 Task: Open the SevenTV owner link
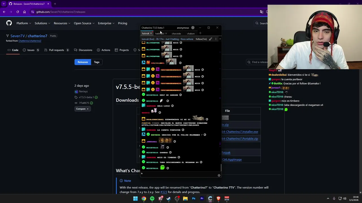pos(18,36)
